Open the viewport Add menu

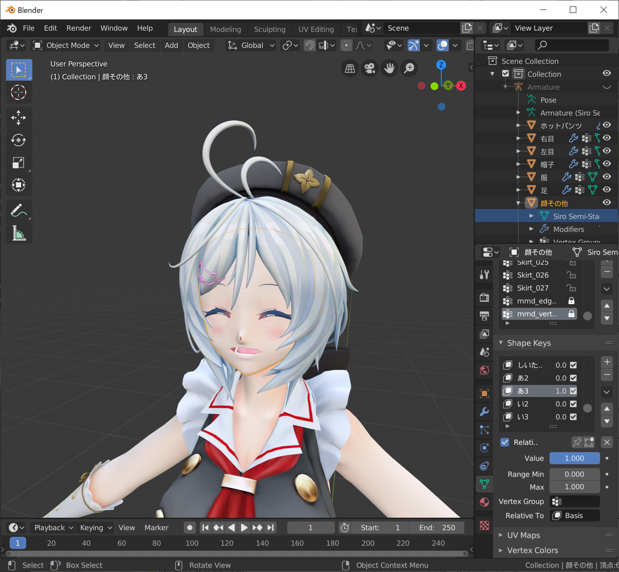coord(171,45)
